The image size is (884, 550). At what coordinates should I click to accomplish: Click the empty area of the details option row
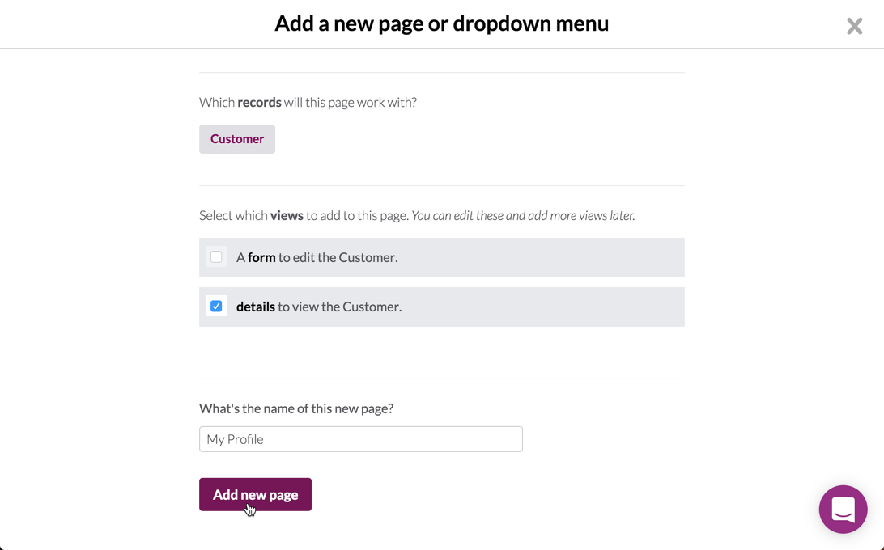[x=542, y=307]
